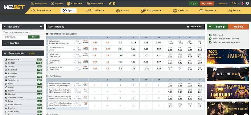Click the American Football helmet icon
The image size is (251, 115).
[x=6, y=98]
